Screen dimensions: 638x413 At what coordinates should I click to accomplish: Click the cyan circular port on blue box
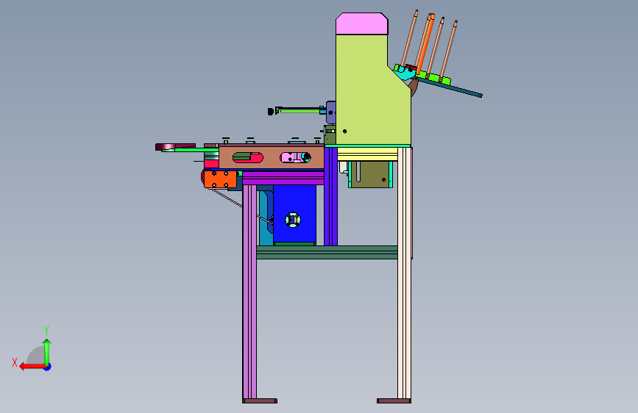tap(293, 220)
